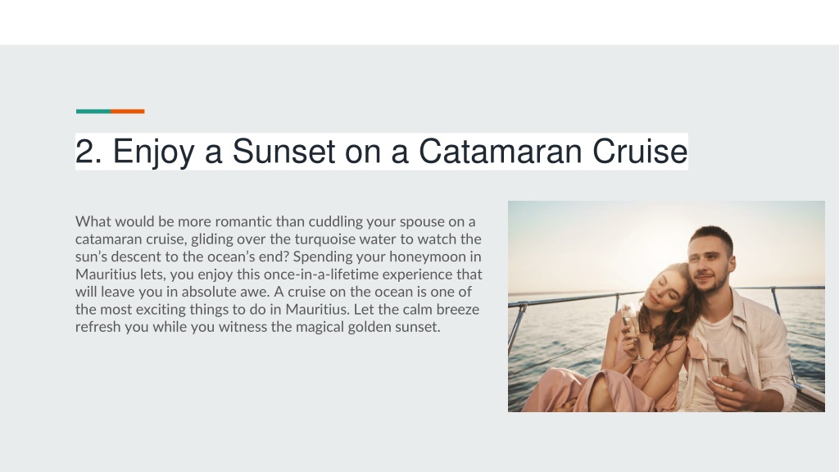Click the white band above the slide

(x=419, y=22)
